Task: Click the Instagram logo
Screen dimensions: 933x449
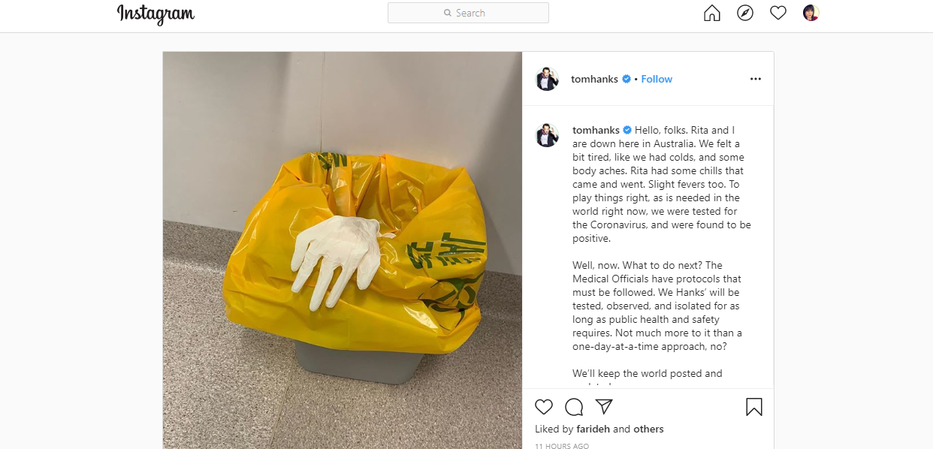Action: (x=155, y=14)
